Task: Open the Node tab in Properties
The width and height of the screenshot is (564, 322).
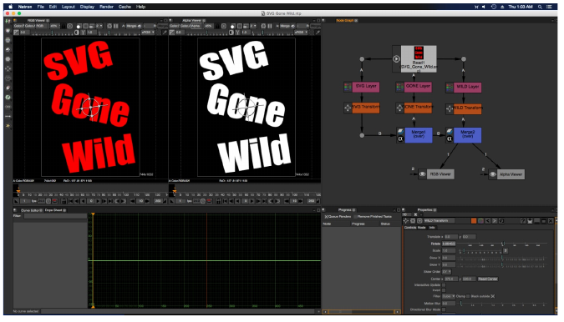Action: click(x=422, y=227)
